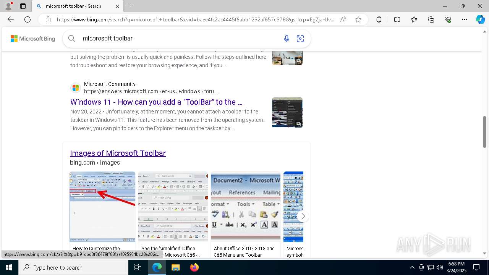
Task: Open network status tray icon
Action: pyautogui.click(x=431, y=267)
